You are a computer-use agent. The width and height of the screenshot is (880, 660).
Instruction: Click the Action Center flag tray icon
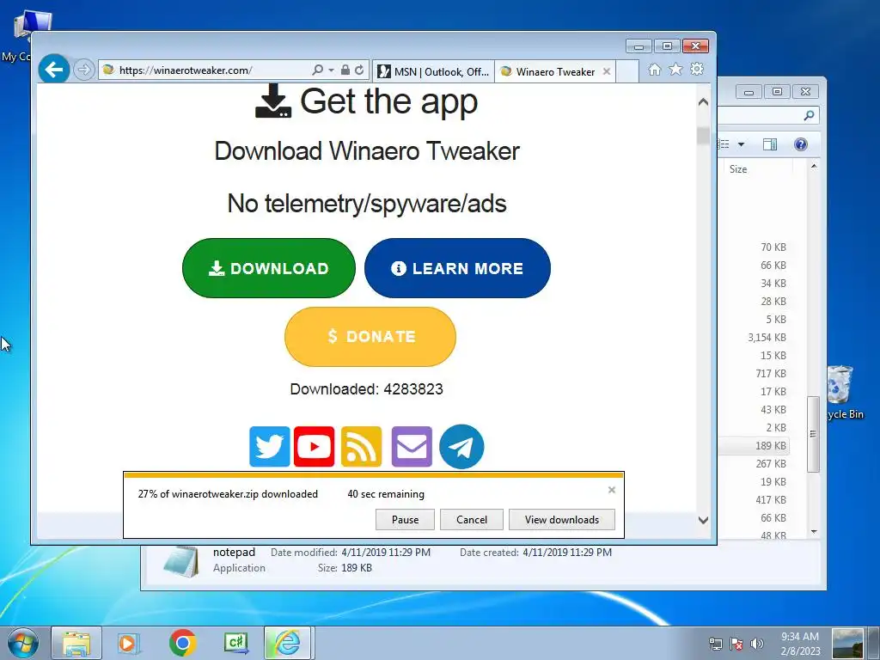pyautogui.click(x=736, y=644)
